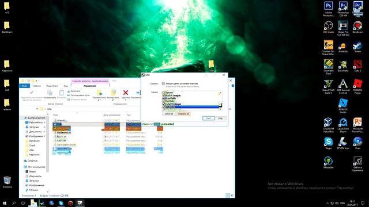Open the Картинки folder on the desktop

click(7, 66)
